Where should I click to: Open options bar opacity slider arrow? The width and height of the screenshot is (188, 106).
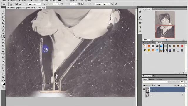59,4
